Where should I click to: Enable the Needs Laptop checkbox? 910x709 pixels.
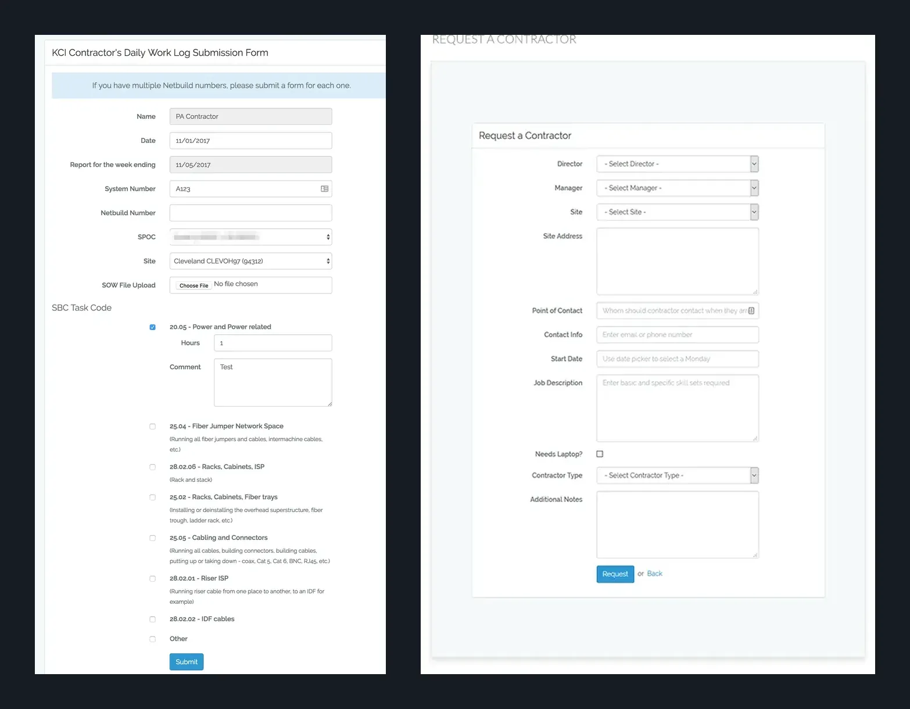(600, 454)
